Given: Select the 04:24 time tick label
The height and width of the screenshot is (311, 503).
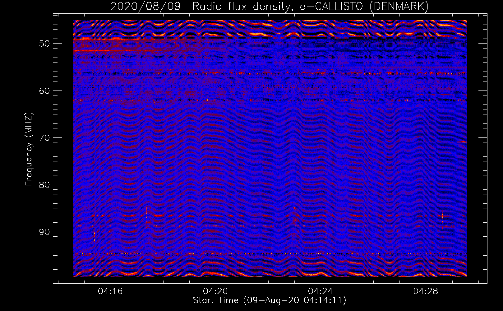Looking at the screenshot, I should [321, 291].
